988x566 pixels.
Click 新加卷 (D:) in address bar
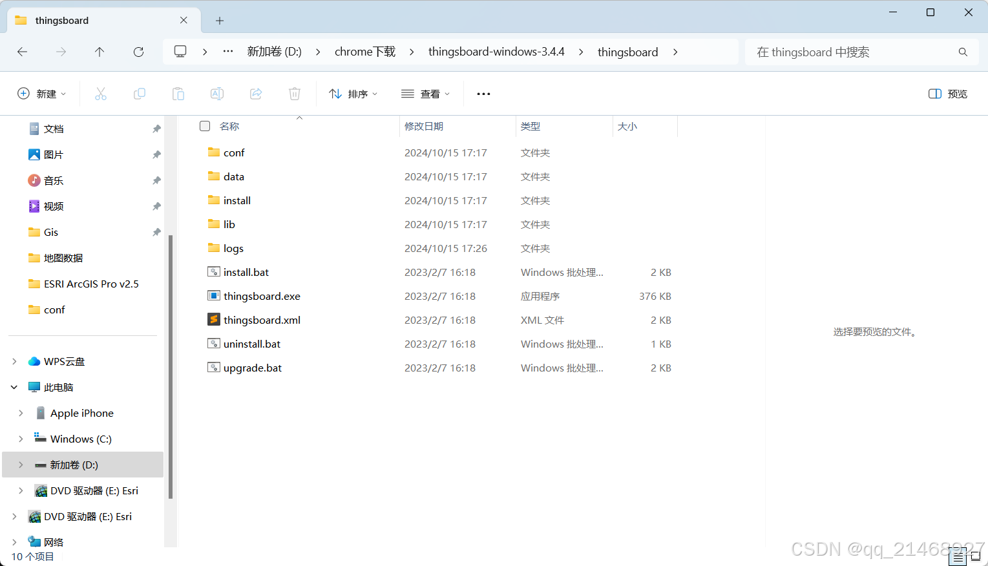274,52
